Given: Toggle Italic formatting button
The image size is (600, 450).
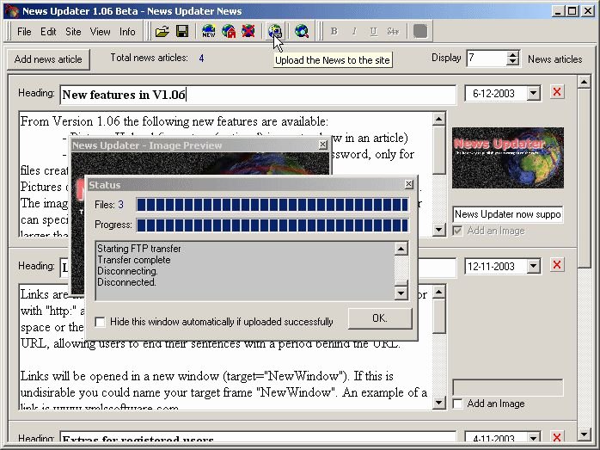Looking at the screenshot, I should 354,31.
